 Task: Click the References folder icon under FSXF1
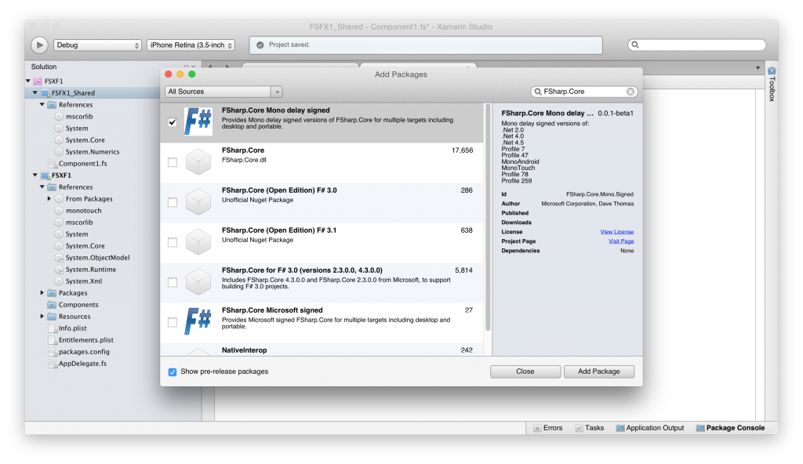(x=52, y=187)
